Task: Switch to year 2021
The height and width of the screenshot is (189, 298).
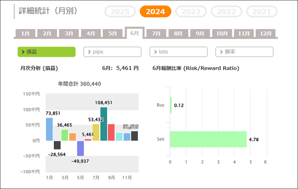Action: pos(262,12)
